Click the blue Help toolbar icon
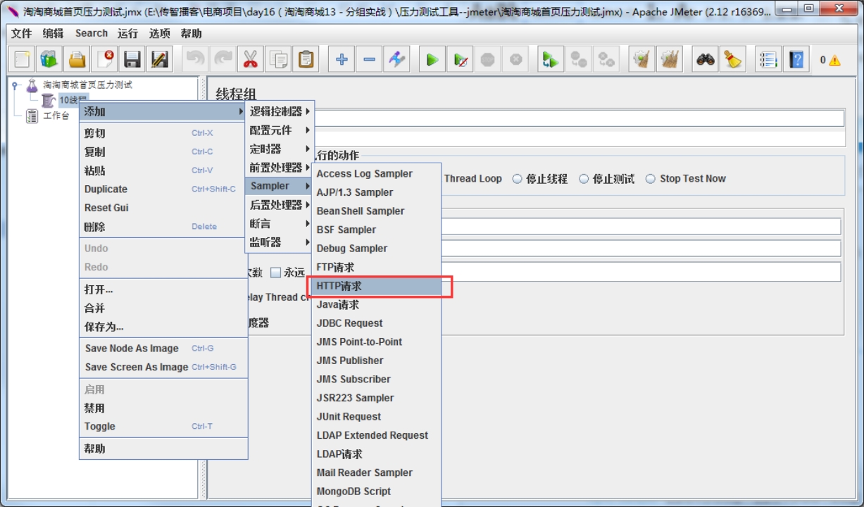 coord(796,59)
